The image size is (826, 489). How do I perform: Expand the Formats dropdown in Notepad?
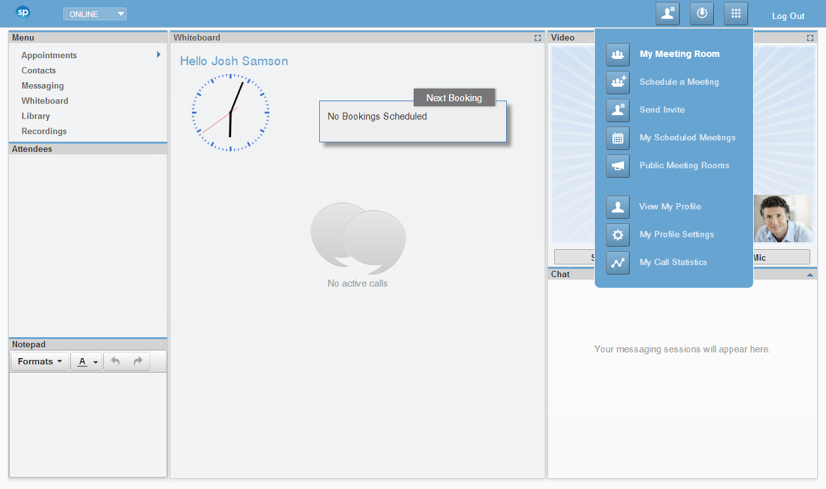point(40,361)
